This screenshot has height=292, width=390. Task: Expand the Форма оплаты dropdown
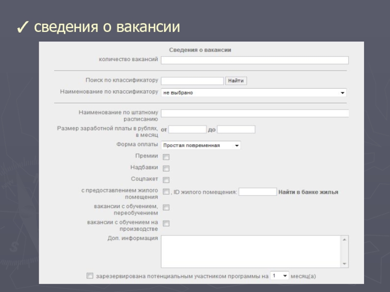(201, 145)
